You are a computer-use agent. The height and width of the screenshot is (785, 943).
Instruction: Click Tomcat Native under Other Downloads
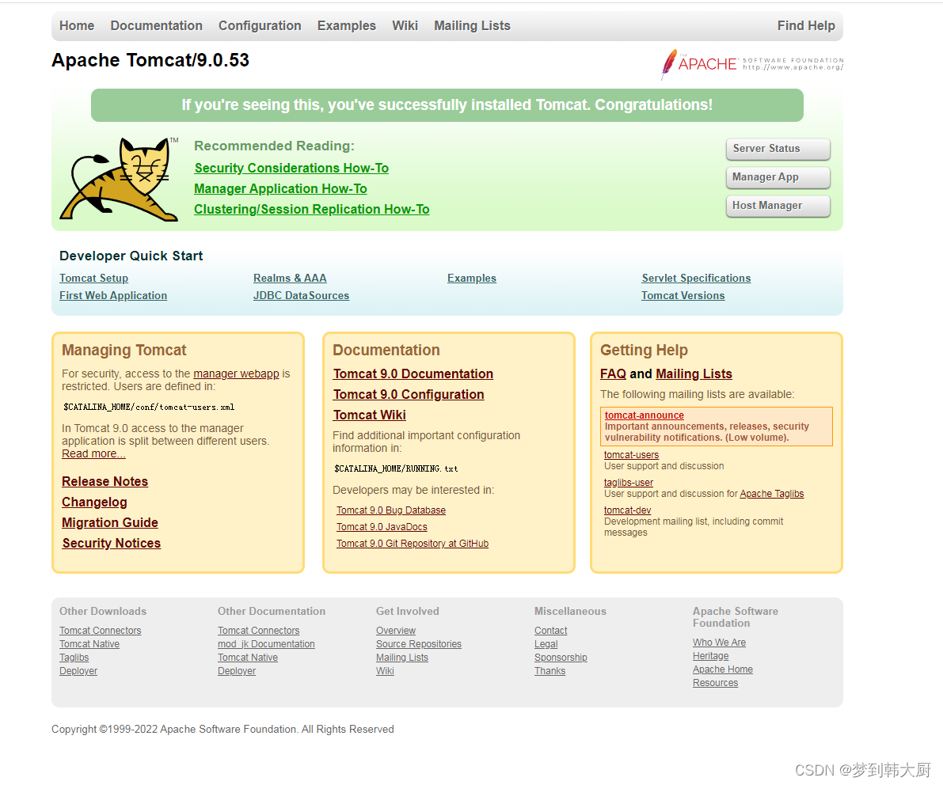pyautogui.click(x=89, y=644)
